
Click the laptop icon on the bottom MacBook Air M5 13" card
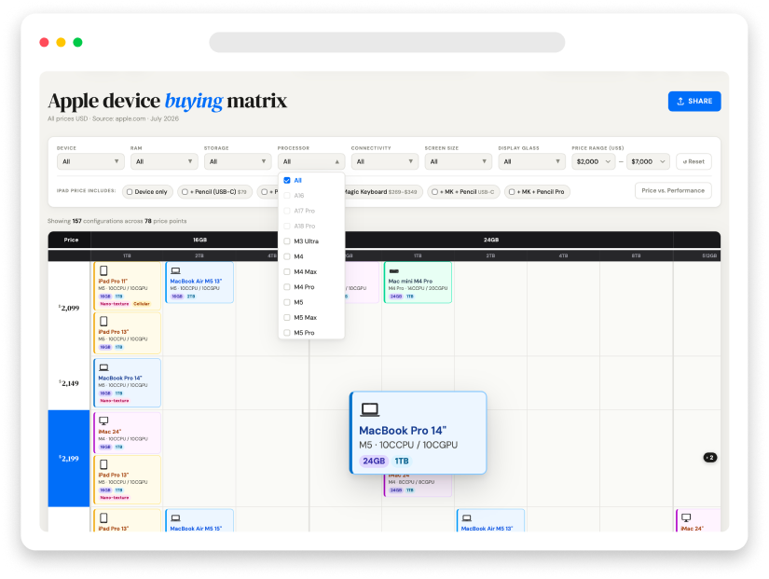[467, 518]
